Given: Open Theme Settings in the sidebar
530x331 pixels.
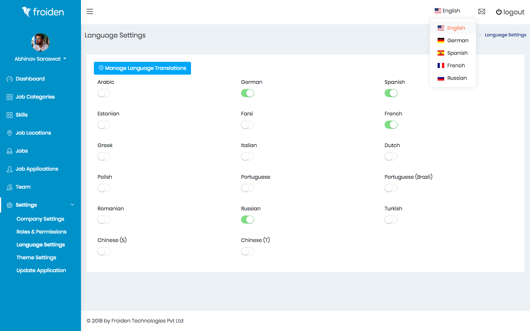Looking at the screenshot, I should (x=36, y=257).
